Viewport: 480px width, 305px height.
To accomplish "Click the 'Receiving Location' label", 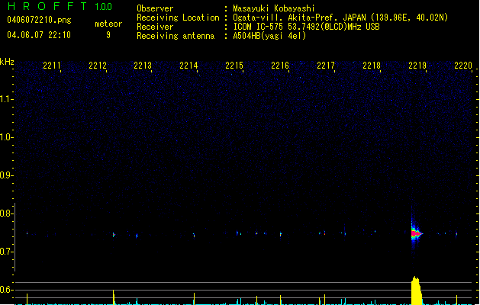I will [178, 18].
